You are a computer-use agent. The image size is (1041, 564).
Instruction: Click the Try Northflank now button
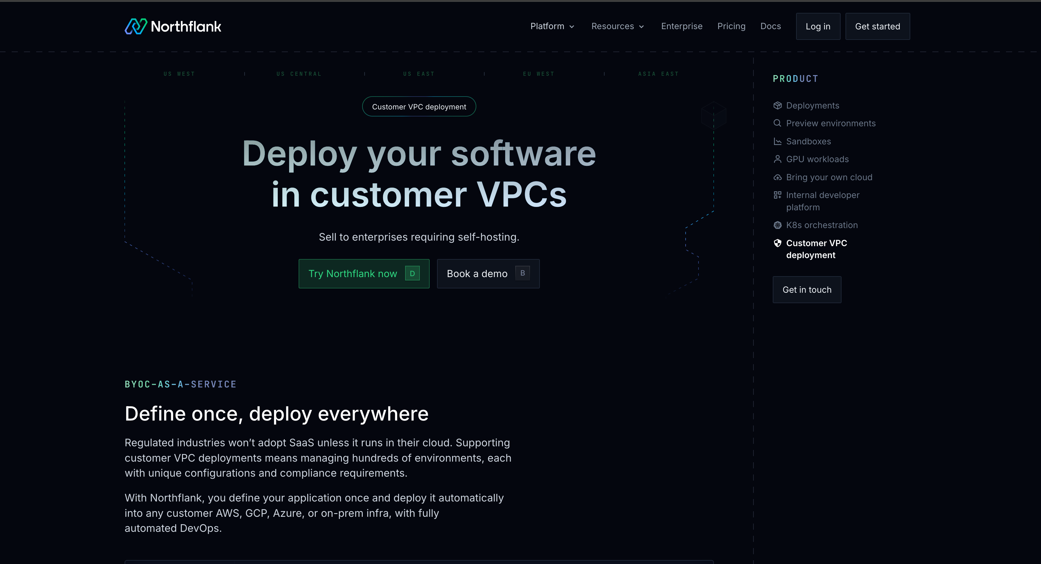(363, 273)
